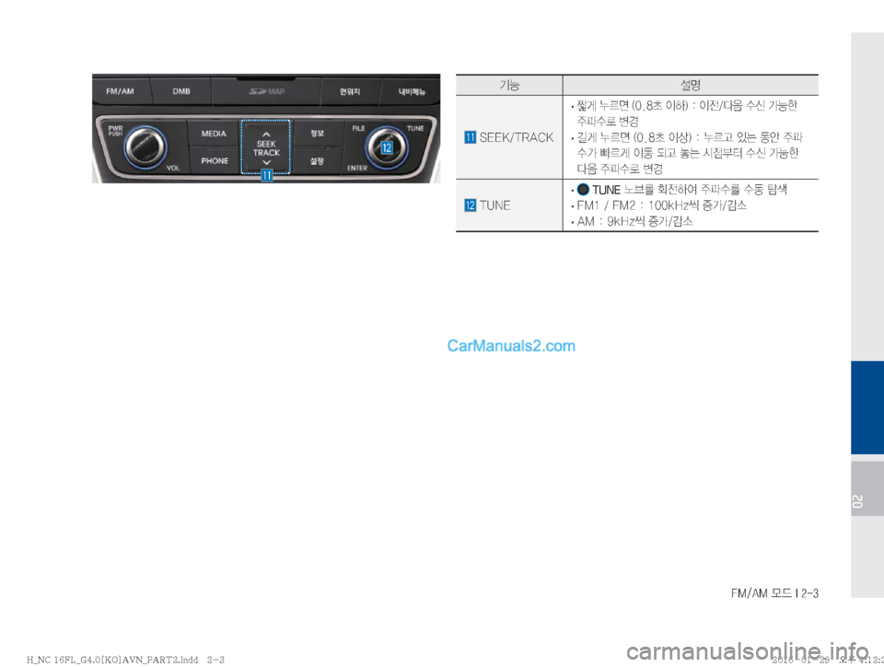This screenshot has height=667, width=884.
Task: Open the 내비메뉴 button
Action: point(411,91)
